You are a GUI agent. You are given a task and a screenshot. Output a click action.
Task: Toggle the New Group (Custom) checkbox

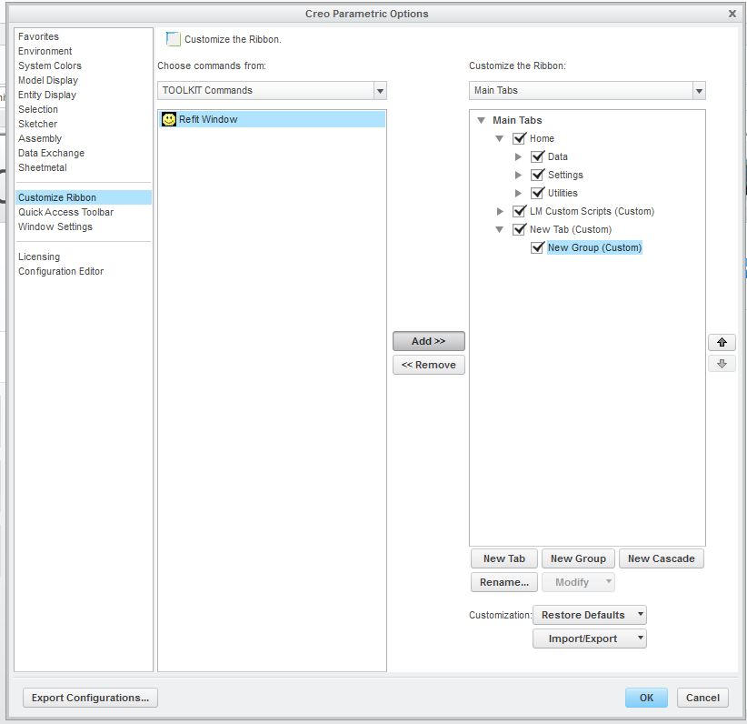[537, 247]
